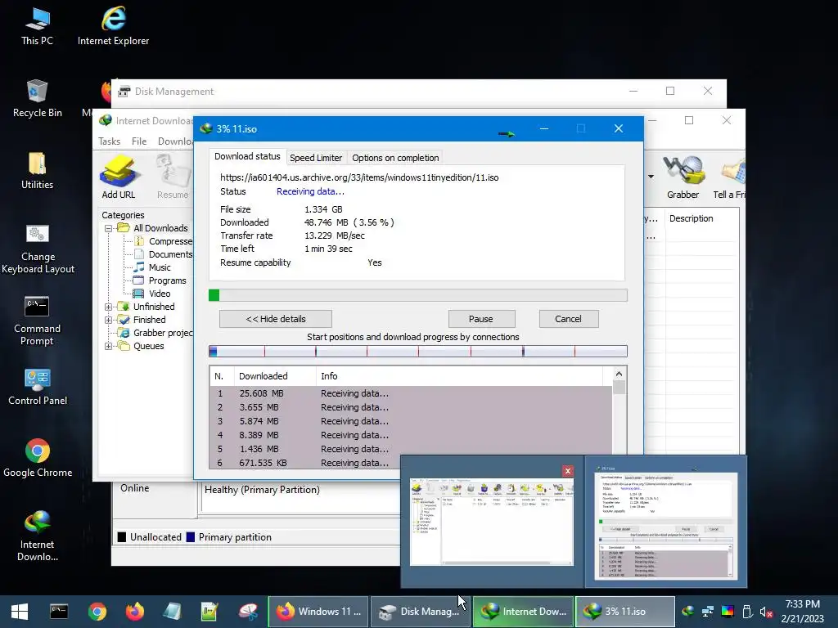Screen dimensions: 838x628
Task: Expand the Queues tree node
Action: pos(109,346)
